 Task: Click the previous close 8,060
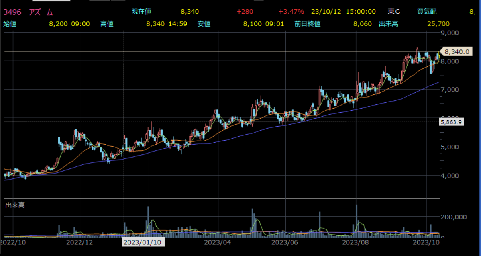(x=363, y=24)
